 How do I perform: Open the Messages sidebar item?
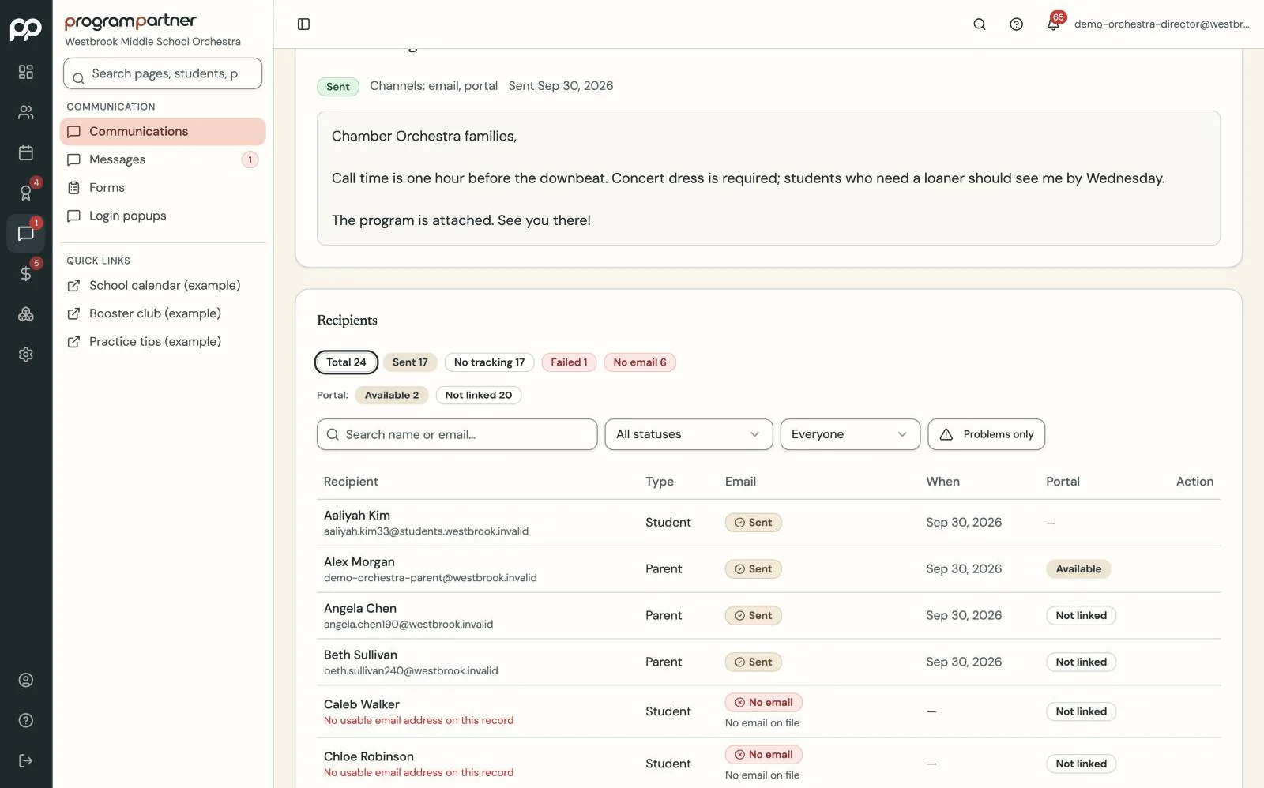(x=163, y=159)
